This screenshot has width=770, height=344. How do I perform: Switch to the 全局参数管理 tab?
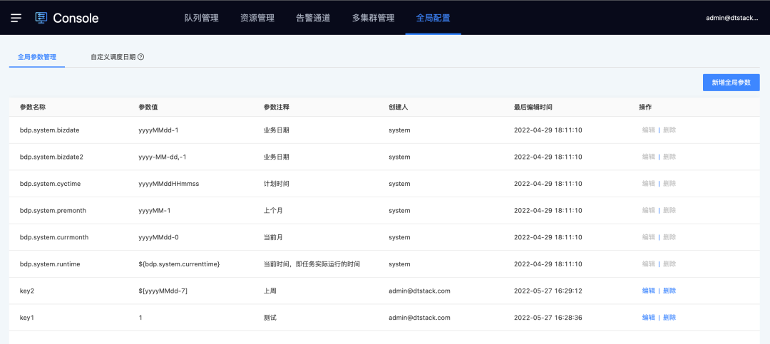[37, 57]
